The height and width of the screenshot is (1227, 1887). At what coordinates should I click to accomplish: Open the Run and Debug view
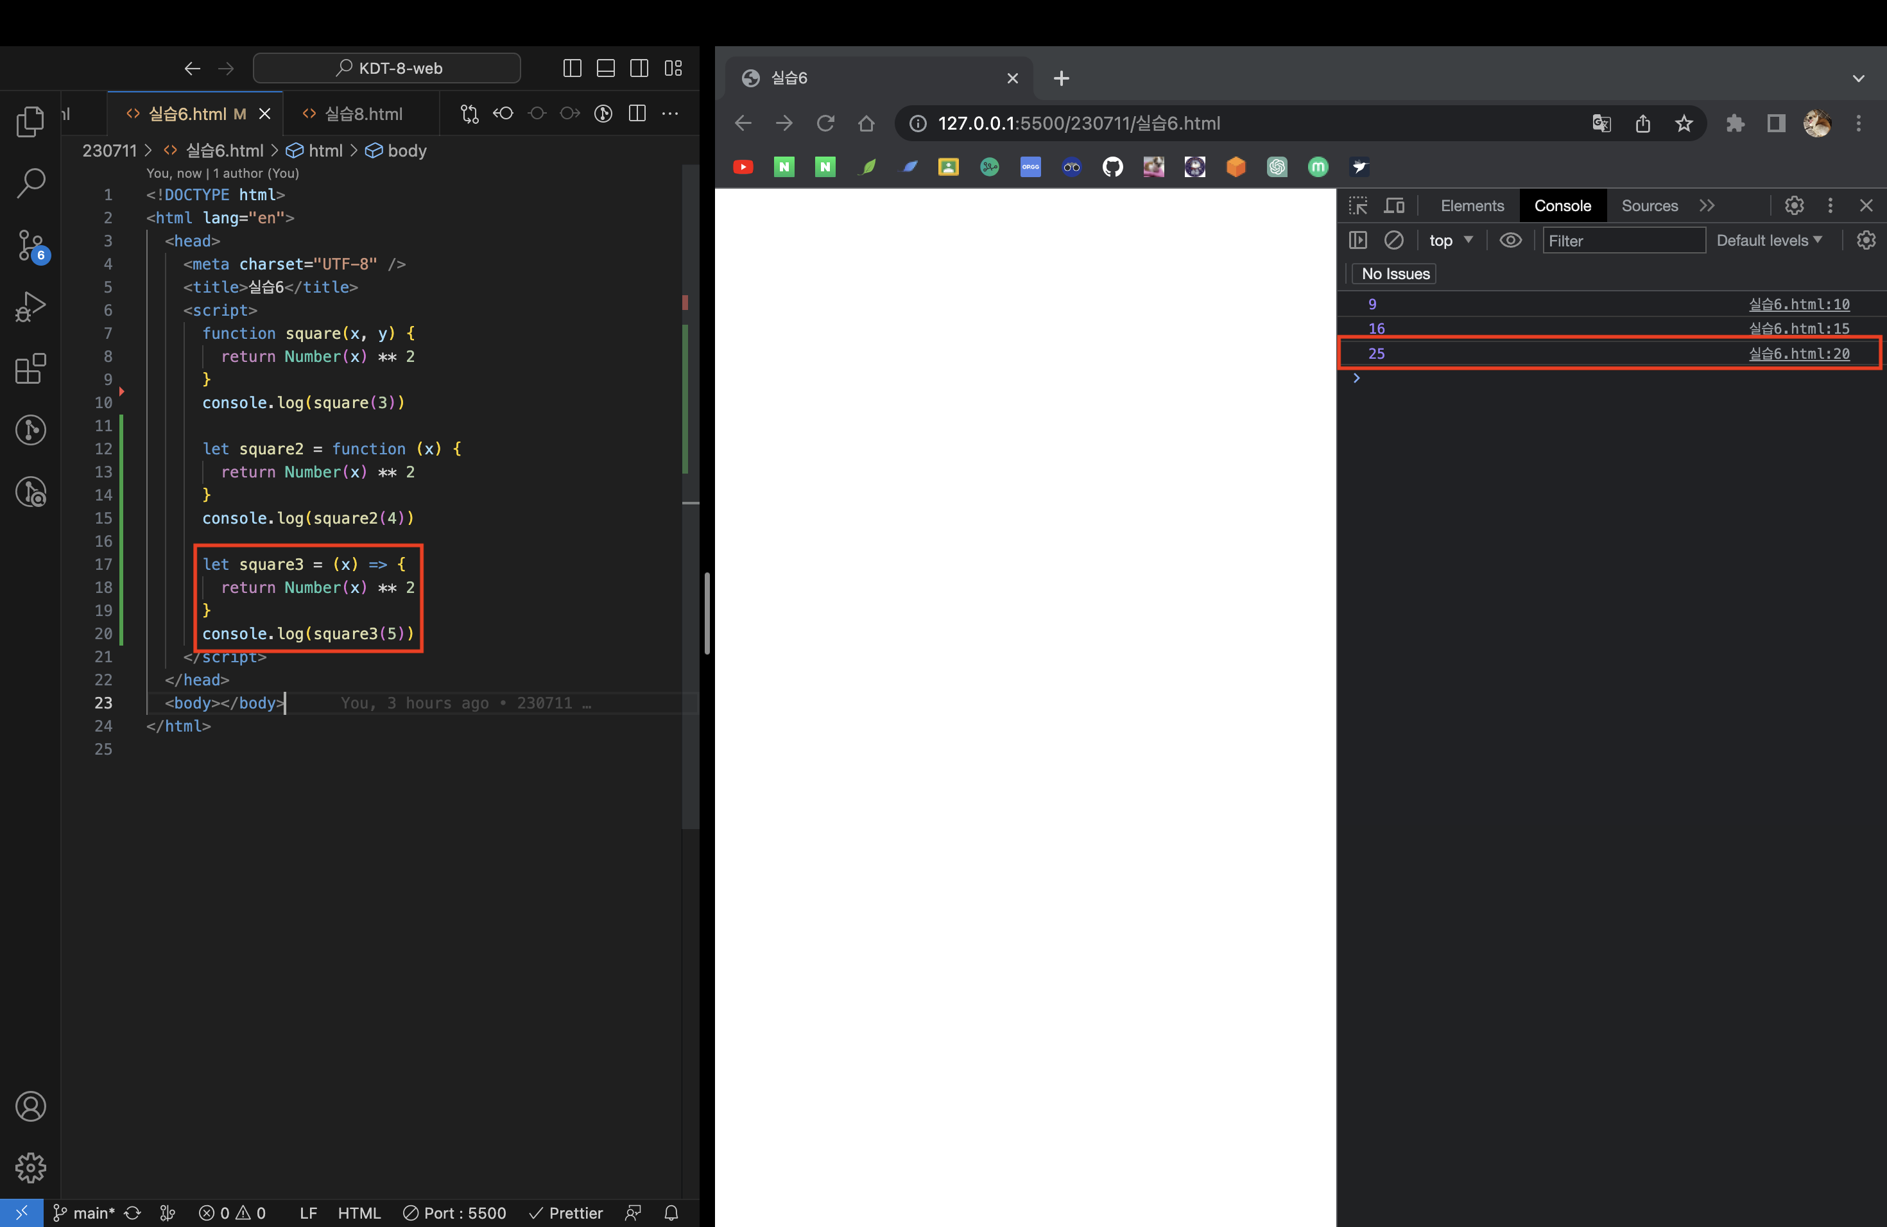30,307
